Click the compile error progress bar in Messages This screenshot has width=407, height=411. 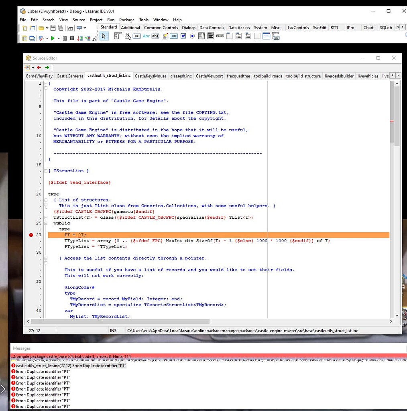[201, 356]
